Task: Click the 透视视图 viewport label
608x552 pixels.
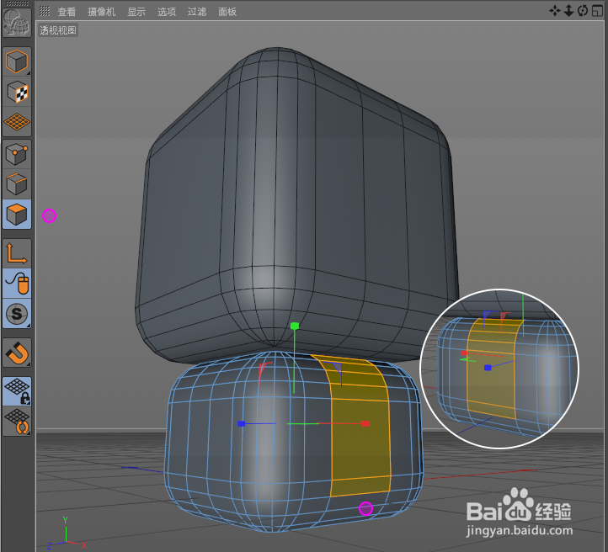Action: [58, 30]
